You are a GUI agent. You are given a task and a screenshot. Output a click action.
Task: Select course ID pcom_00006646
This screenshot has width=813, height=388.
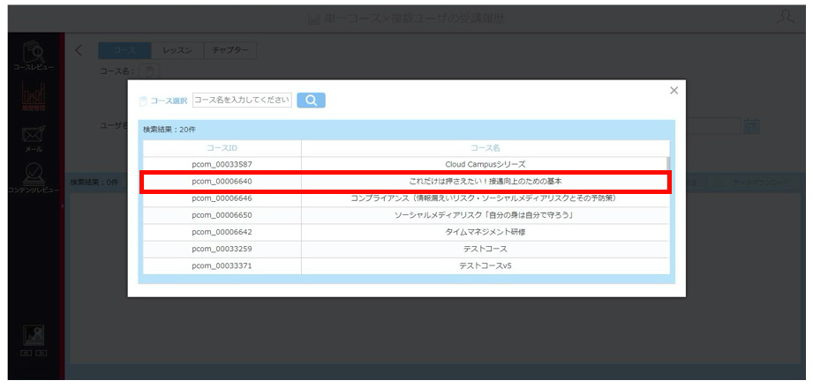pos(222,198)
